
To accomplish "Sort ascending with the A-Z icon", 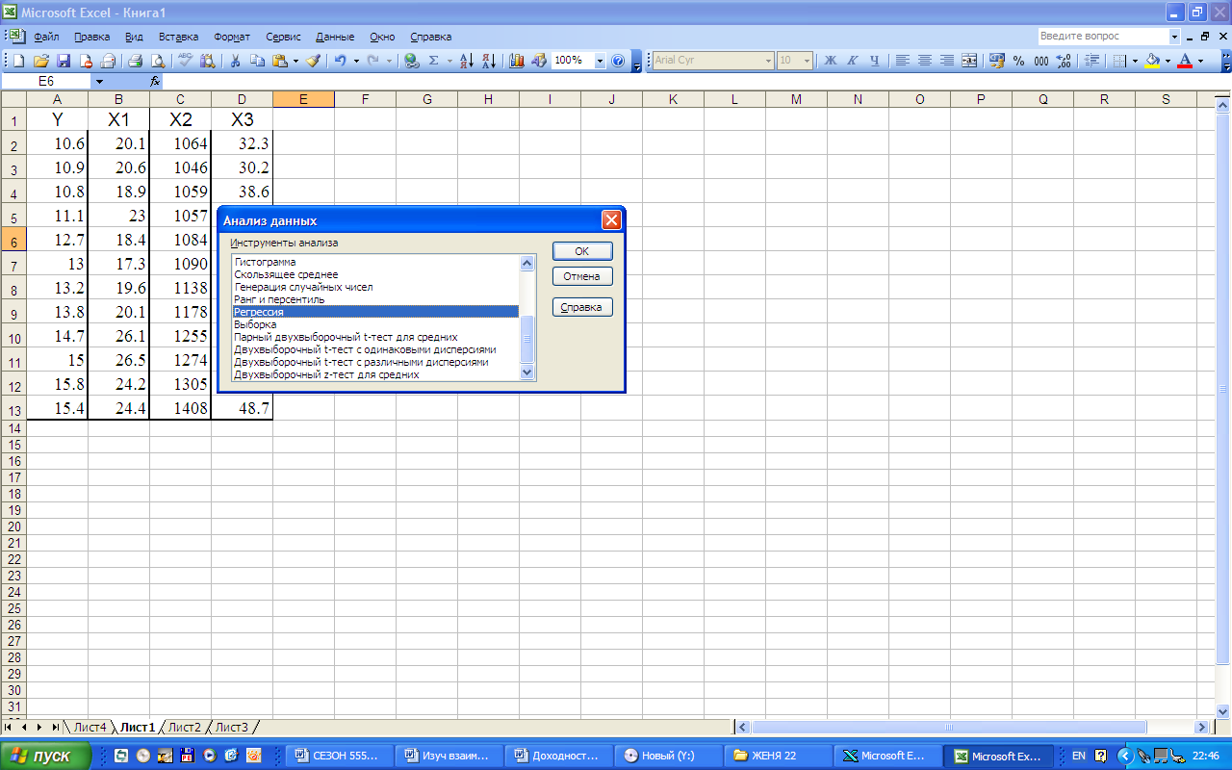I will pos(467,61).
